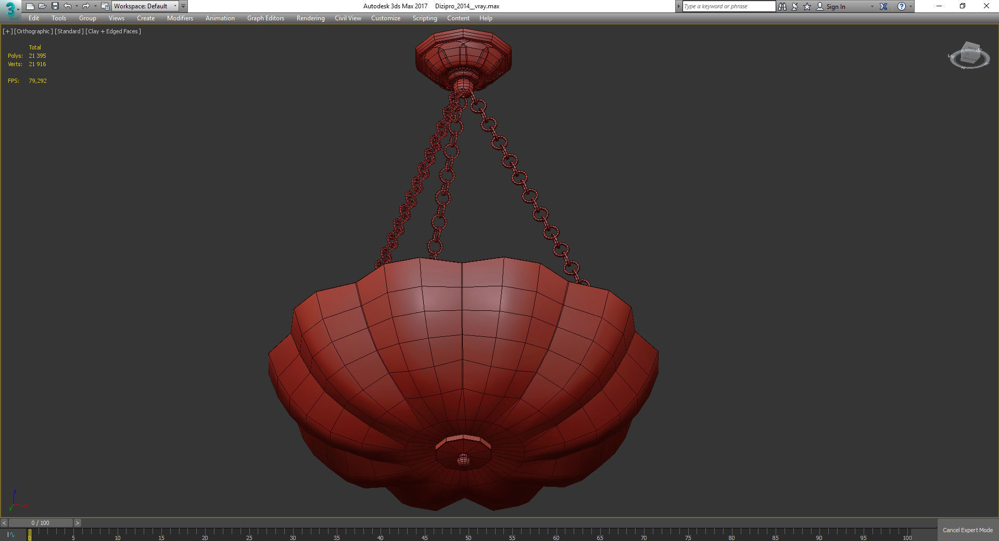The image size is (999, 541).
Task: Click frame 100 on the timeline
Action: point(907,537)
